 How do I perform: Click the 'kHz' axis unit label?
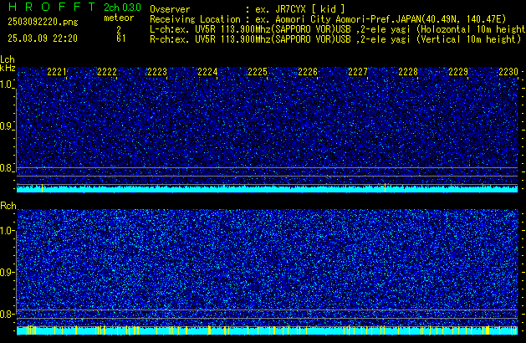8,68
